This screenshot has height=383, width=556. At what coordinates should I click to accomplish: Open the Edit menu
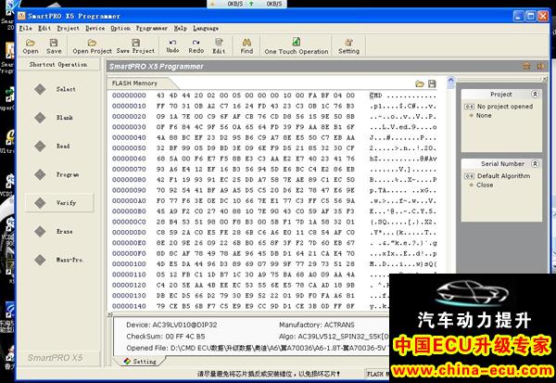[44, 28]
